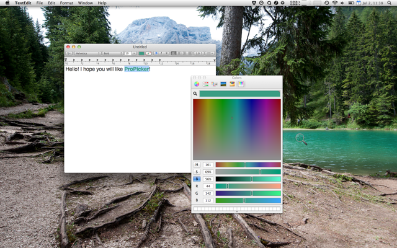Click the selected word ProPicker in document

[136, 69]
